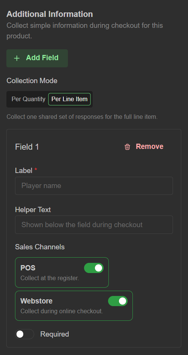Click the POS card title

pyautogui.click(x=28, y=268)
